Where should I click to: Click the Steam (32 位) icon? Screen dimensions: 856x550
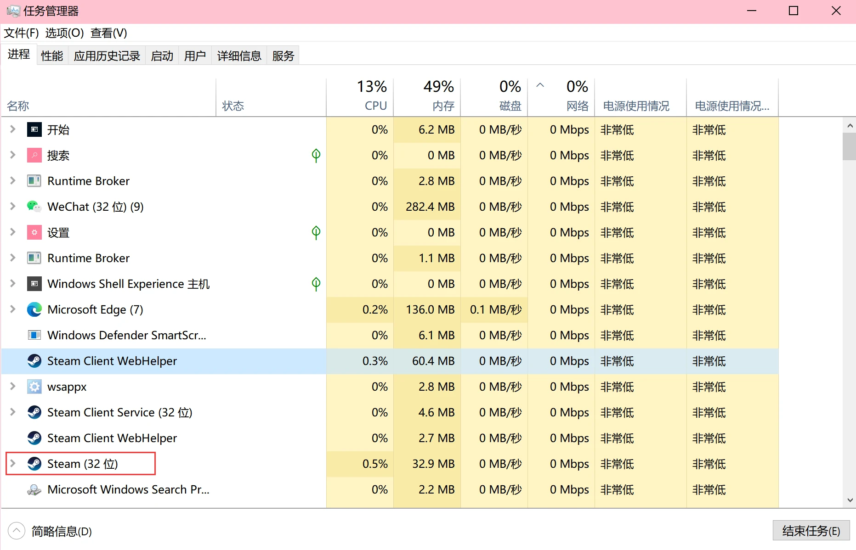pyautogui.click(x=34, y=464)
